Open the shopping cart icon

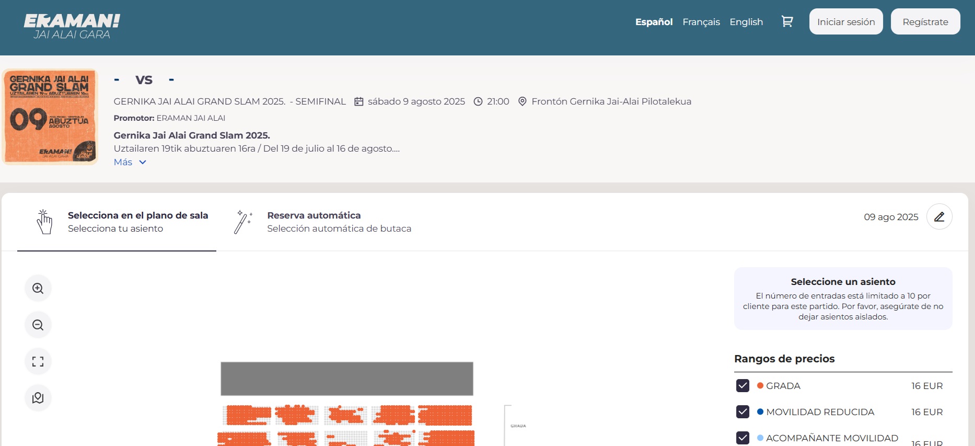pyautogui.click(x=787, y=21)
